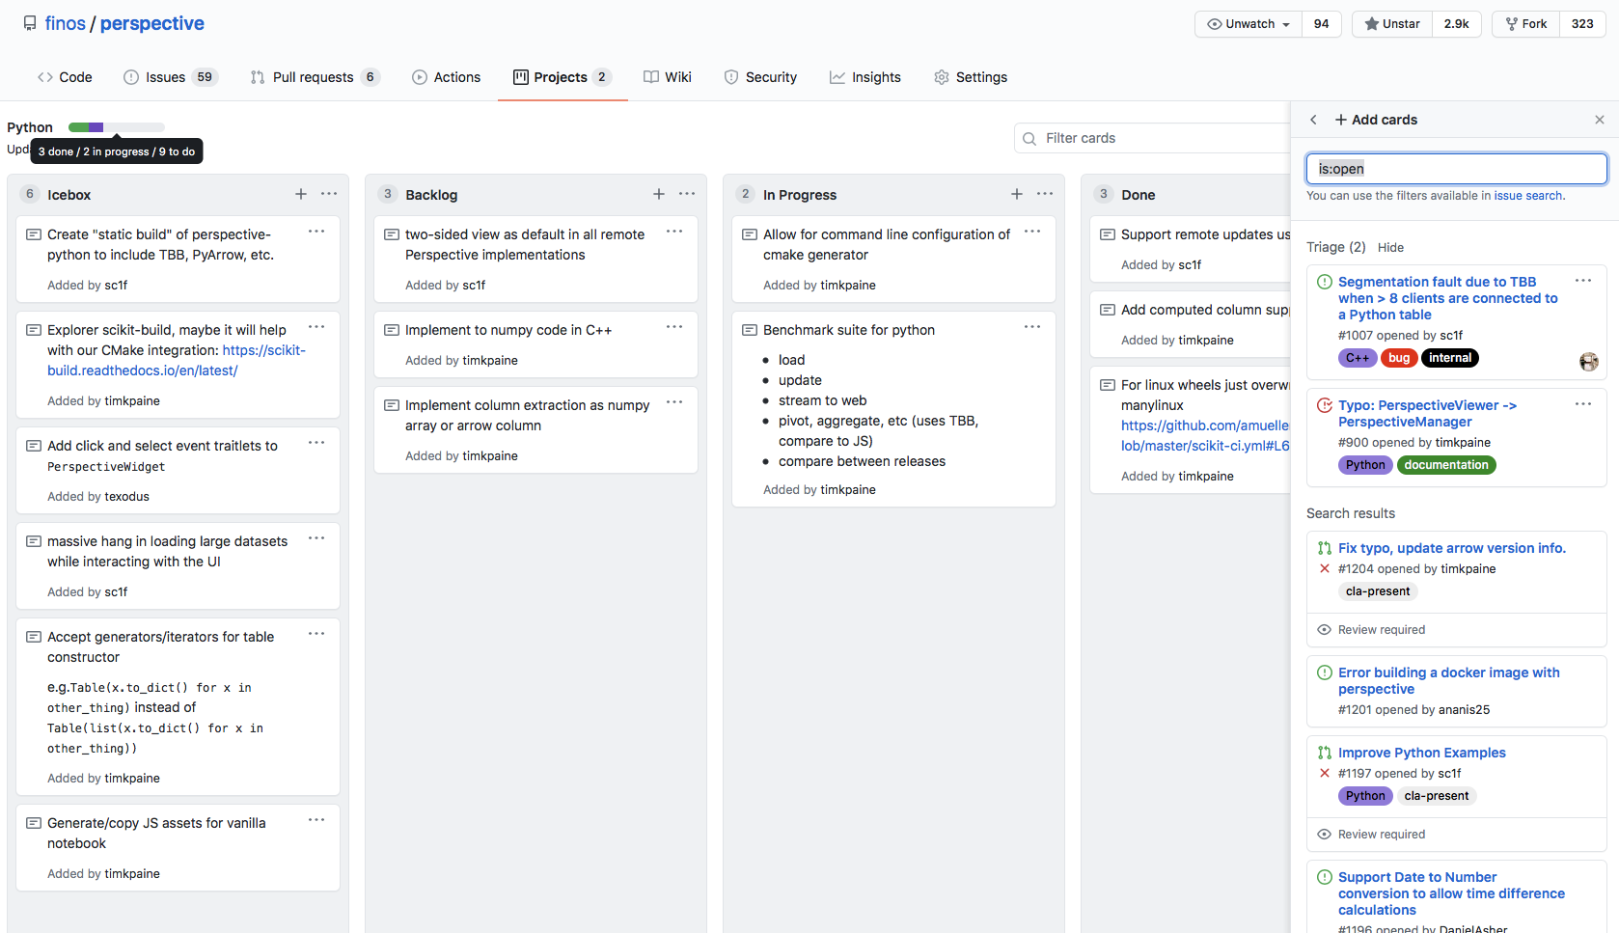Hide the Triage section
1619x933 pixels.
(1390, 248)
